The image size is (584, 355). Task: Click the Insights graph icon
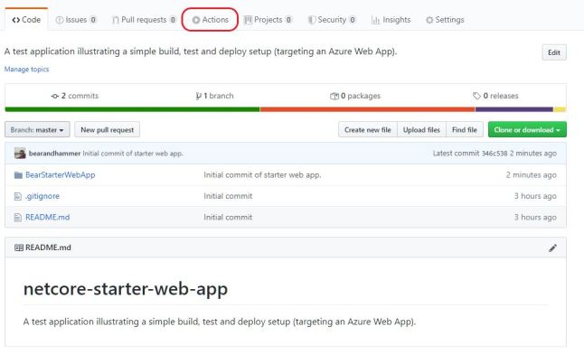[376, 20]
